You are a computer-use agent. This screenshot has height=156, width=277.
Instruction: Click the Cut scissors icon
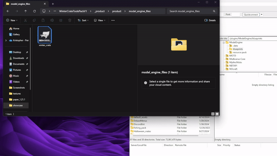click(x=25, y=20)
